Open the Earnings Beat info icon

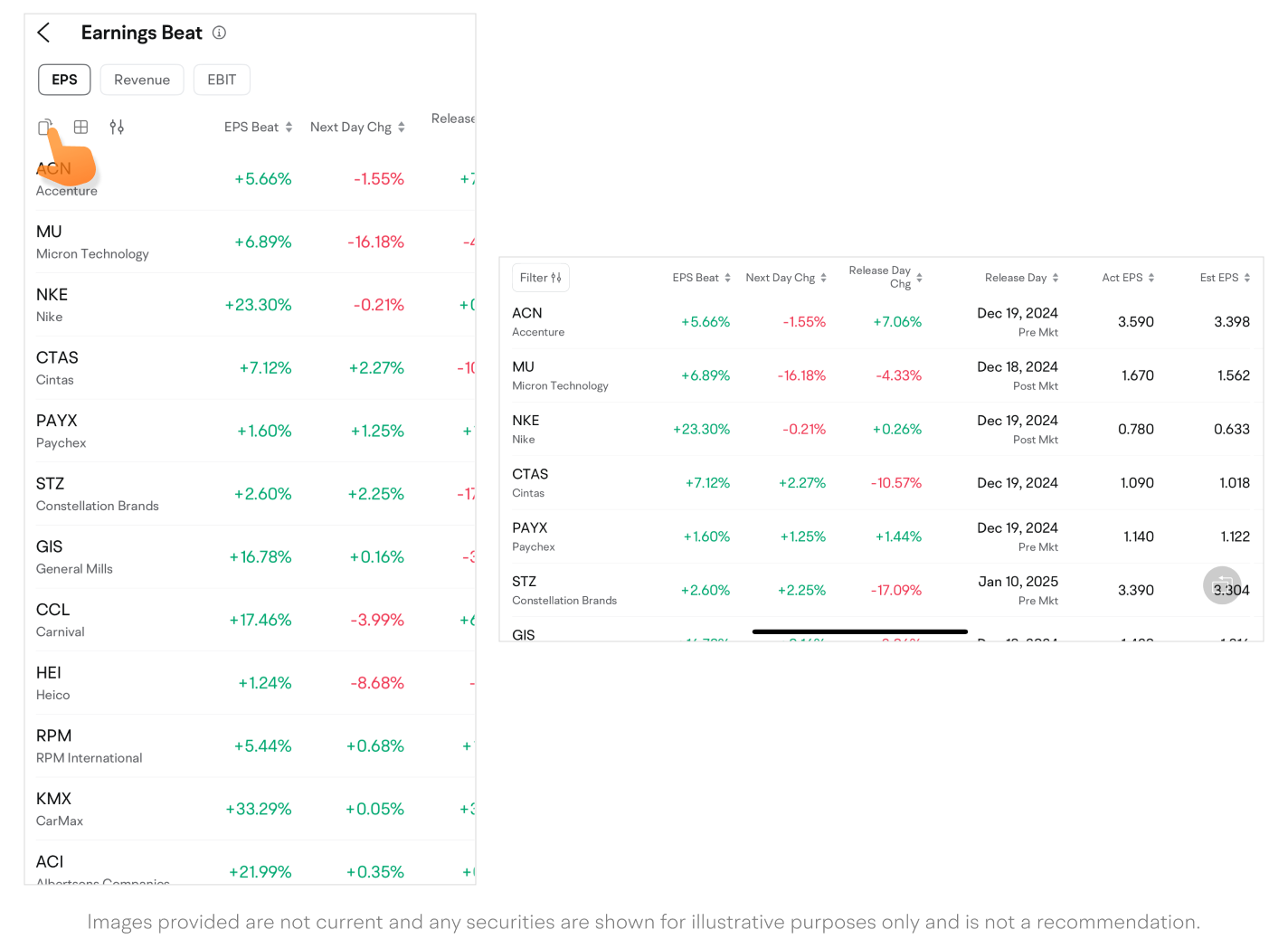click(x=219, y=33)
